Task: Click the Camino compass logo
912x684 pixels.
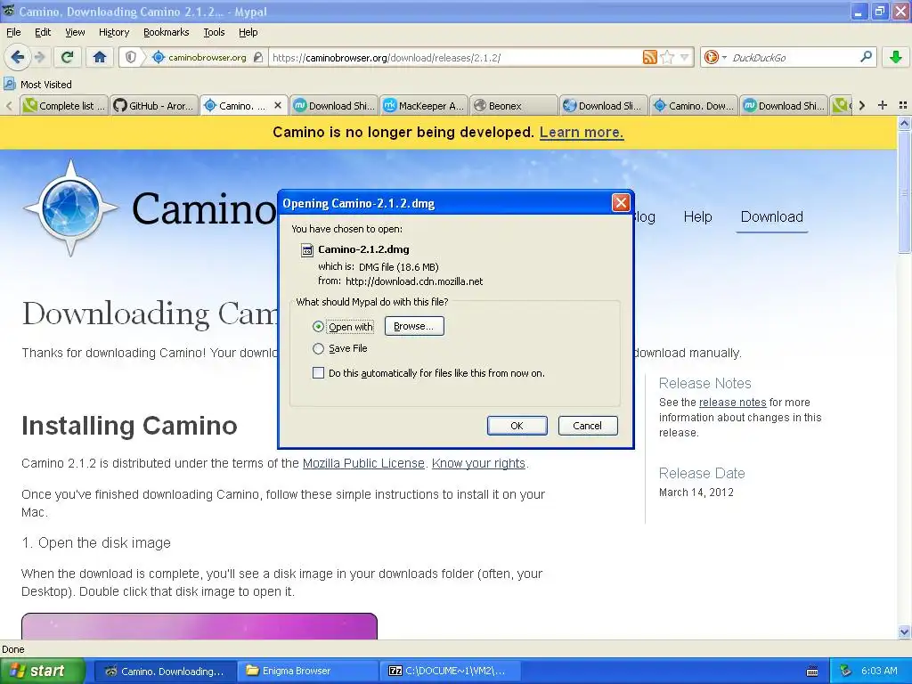Action: 71,208
